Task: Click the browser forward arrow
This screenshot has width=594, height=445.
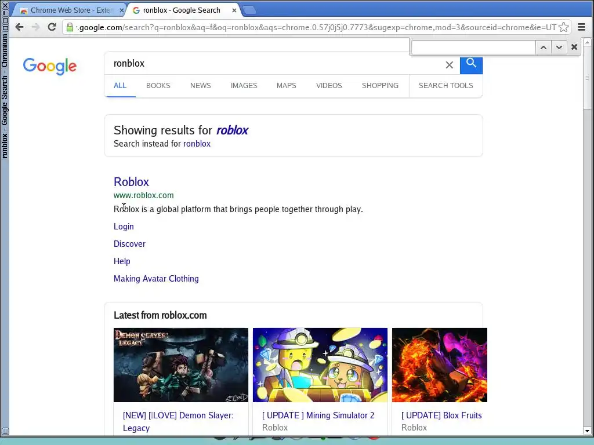Action: 35,27
